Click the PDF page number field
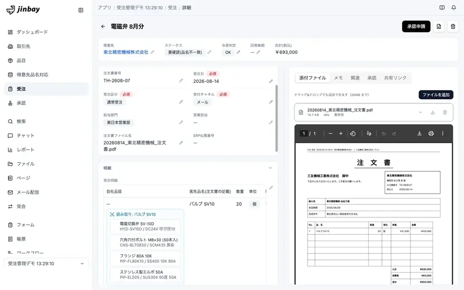This screenshot has height=290, width=464. [304, 134]
